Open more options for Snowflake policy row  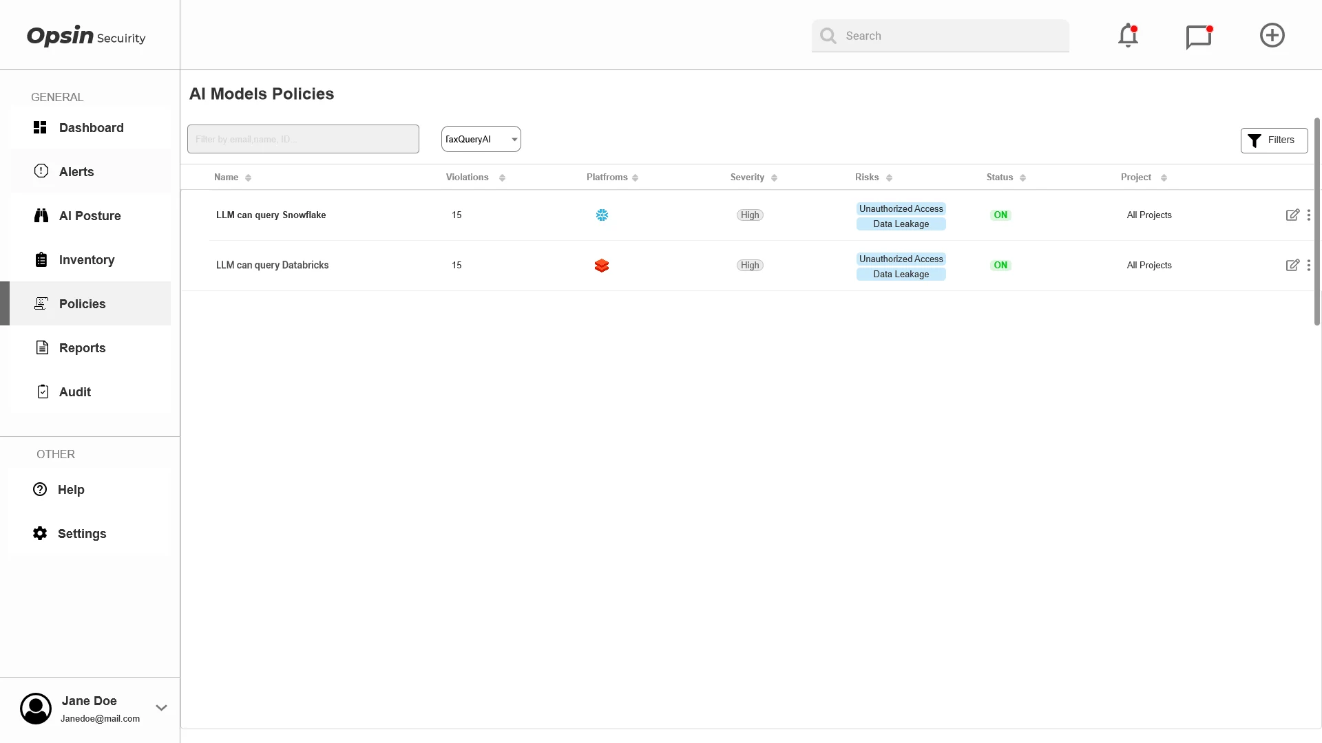pos(1308,215)
